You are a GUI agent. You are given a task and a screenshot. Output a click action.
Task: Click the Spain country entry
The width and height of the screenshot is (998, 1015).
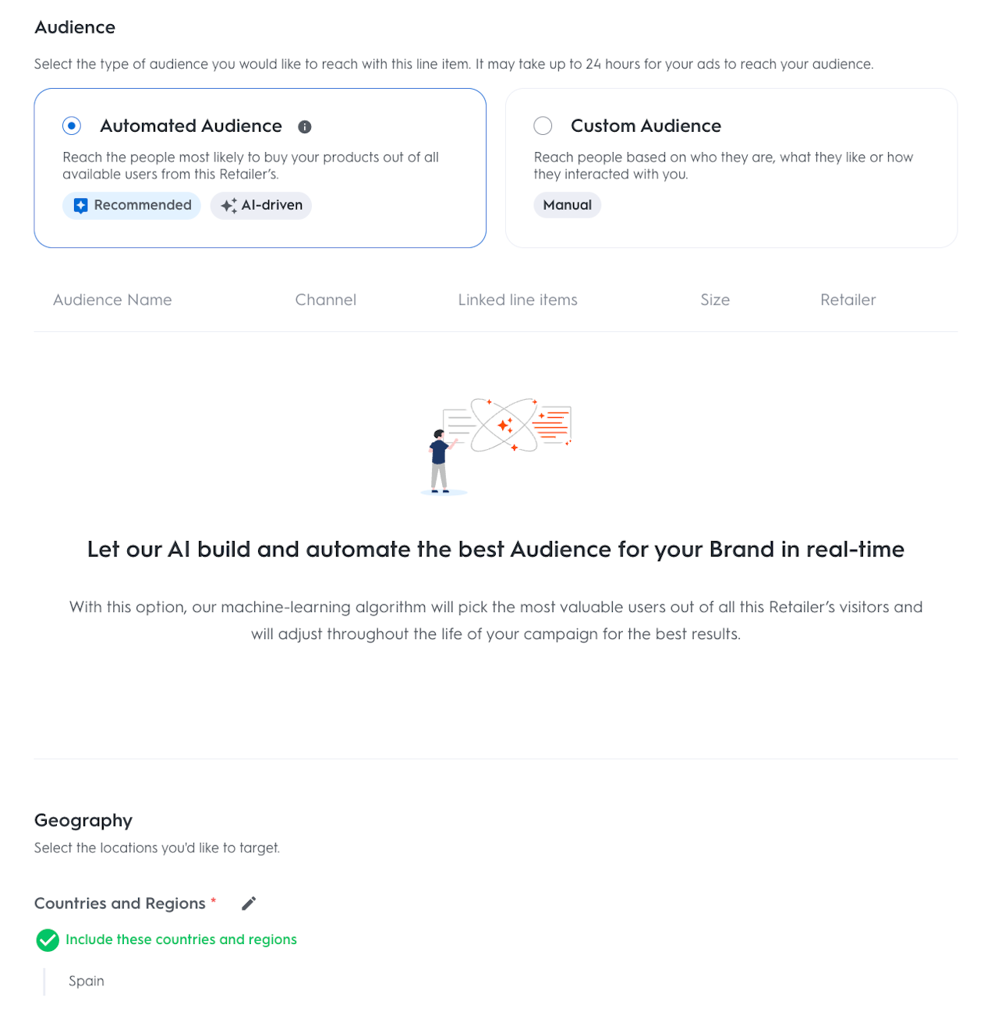coord(87,981)
